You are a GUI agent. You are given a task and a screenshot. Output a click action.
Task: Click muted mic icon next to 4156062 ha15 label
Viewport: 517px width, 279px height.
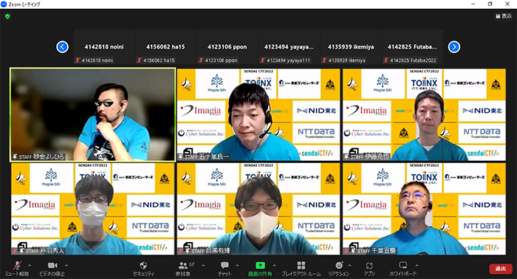140,61
